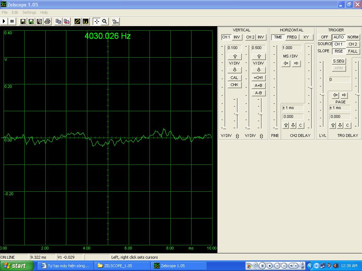Click the Pause acquisition toolbar button
Image resolution: width=362 pixels, height=271 pixels.
(12, 21)
